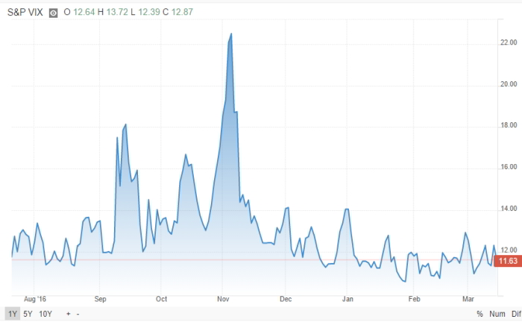Click the 14.00 price axis label

pyautogui.click(x=509, y=209)
